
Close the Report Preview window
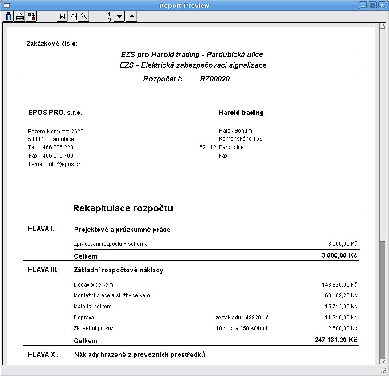[382, 5]
